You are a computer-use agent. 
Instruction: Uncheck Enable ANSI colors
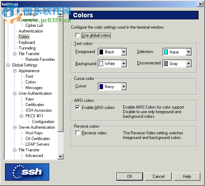(x=78, y=107)
